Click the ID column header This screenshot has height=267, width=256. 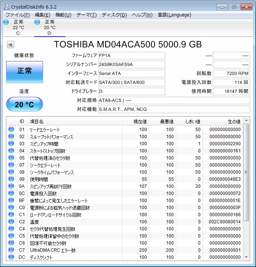(x=22, y=121)
